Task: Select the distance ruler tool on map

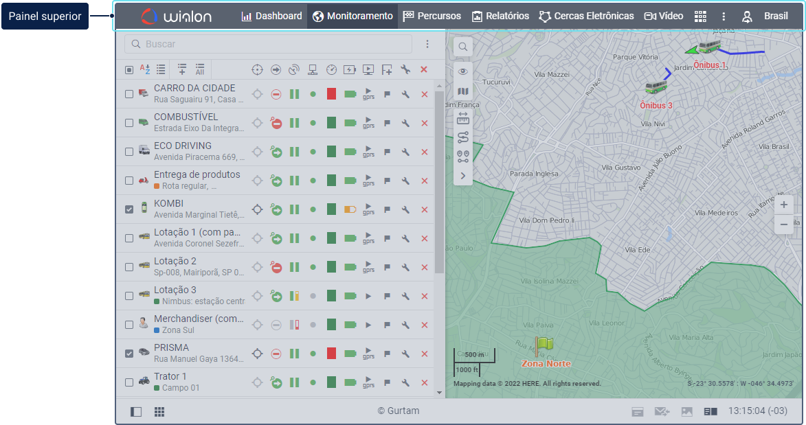Action: pyautogui.click(x=463, y=117)
